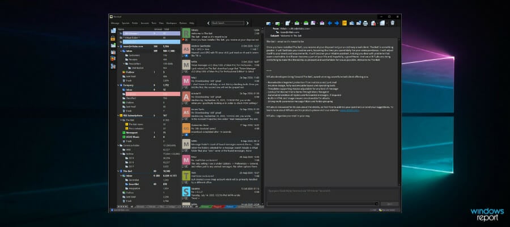The width and height of the screenshot is (510, 227).
Task: Select the light blue highlighted folder row
Action: (151, 41)
